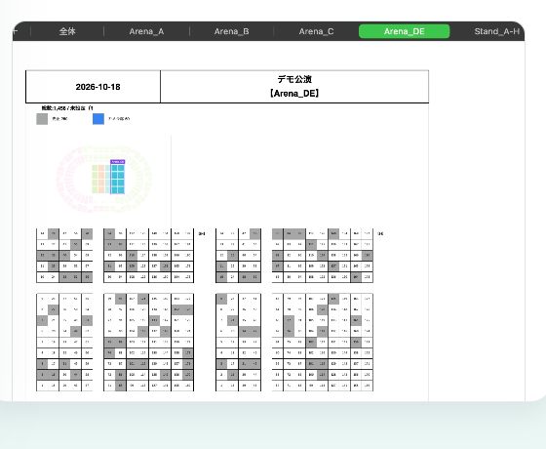Image resolution: width=546 pixels, height=449 pixels.
Task: Click the seat count summary text
Action: tap(67, 108)
